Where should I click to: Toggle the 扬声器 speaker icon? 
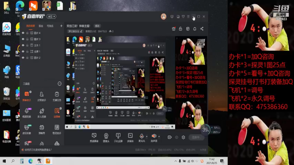(x=154, y=136)
